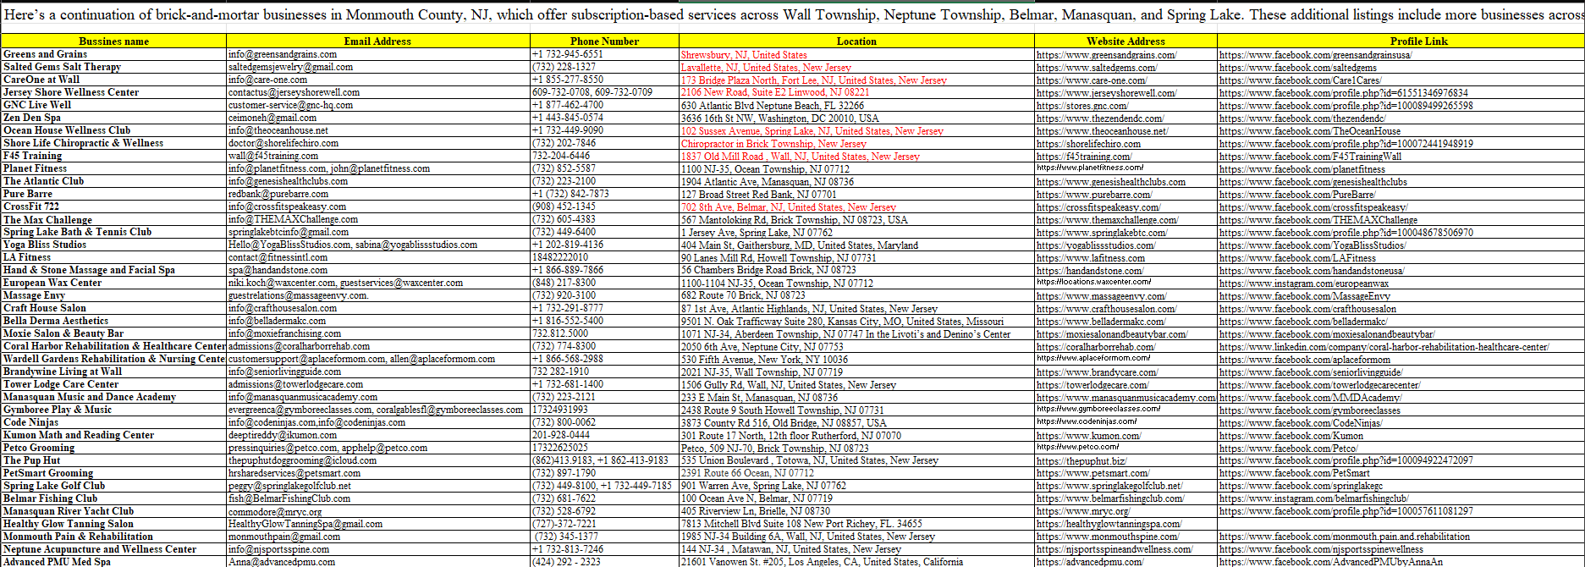Screen dimensions: 1585x567
Task: Select the "Bussines name" column header
Action: tap(113, 41)
